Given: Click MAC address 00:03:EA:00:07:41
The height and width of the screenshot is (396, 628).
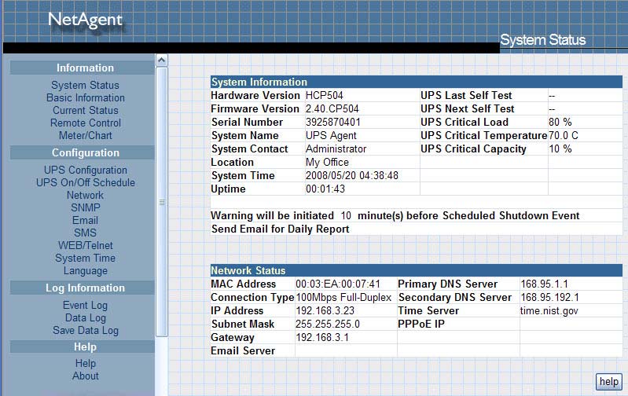Looking at the screenshot, I should click(338, 284).
